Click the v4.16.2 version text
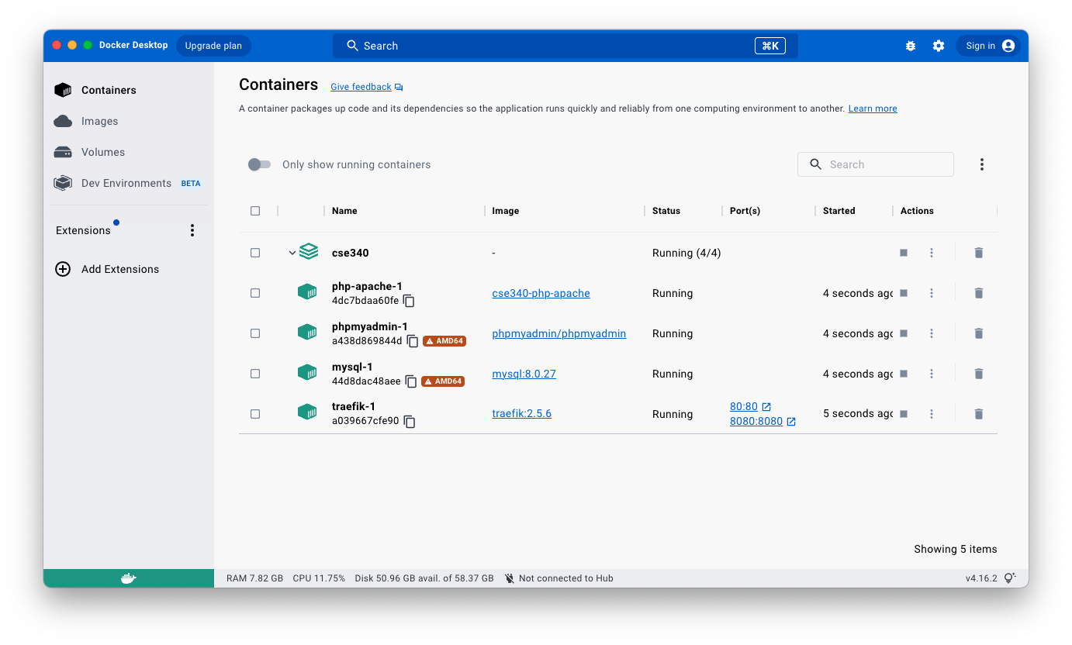This screenshot has width=1072, height=645. pos(981,578)
